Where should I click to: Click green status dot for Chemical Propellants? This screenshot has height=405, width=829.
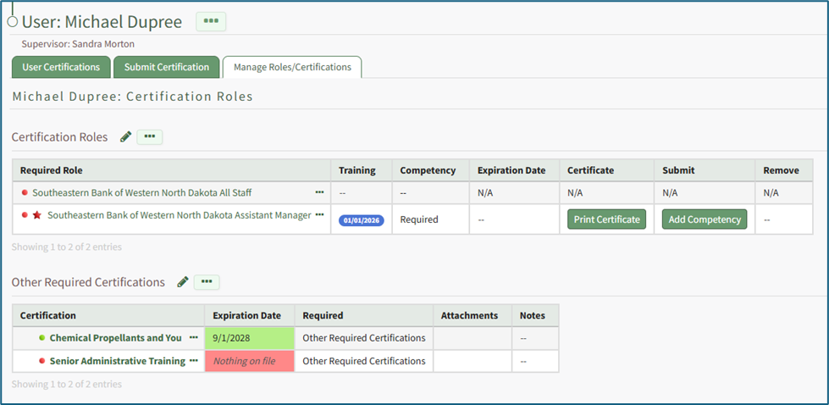tap(41, 338)
